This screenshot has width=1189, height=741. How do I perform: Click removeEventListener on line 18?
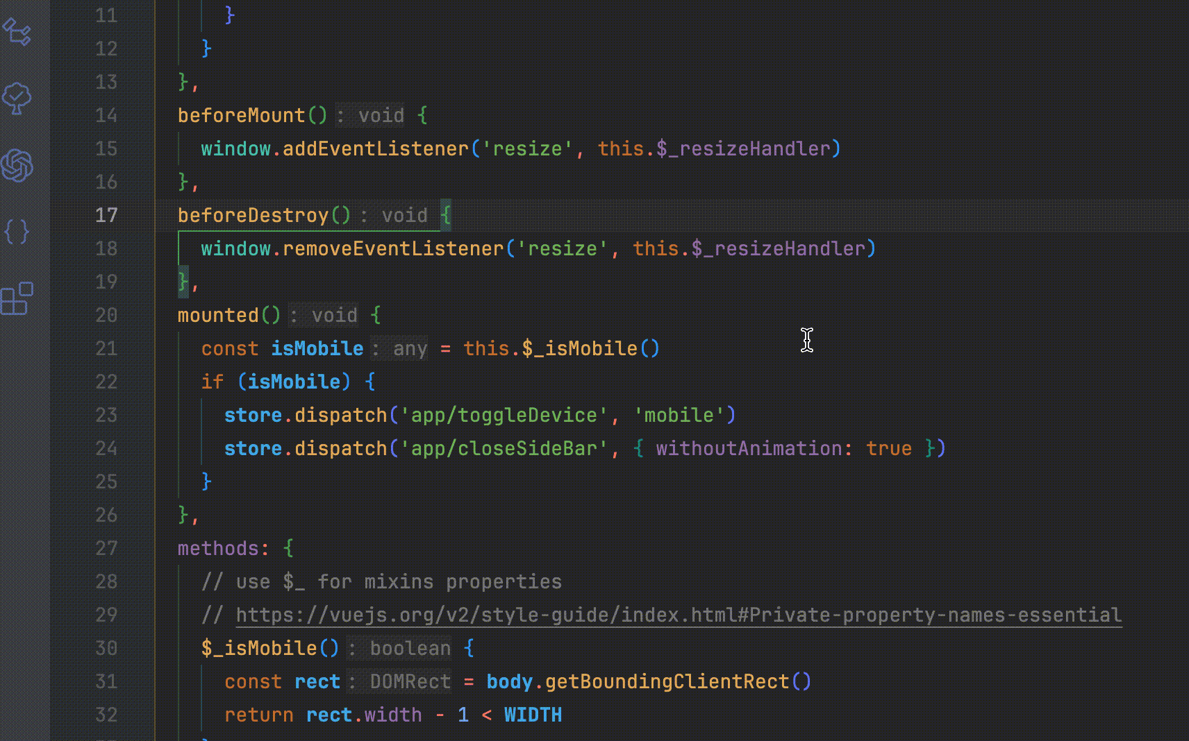click(393, 248)
